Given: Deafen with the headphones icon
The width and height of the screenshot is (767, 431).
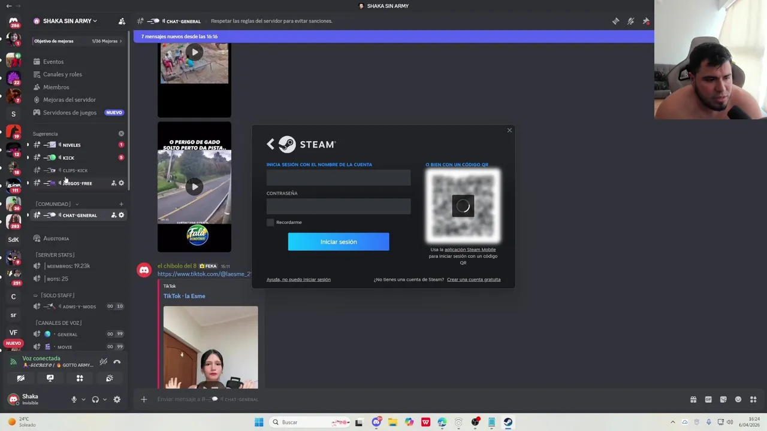Looking at the screenshot, I should 95,399.
